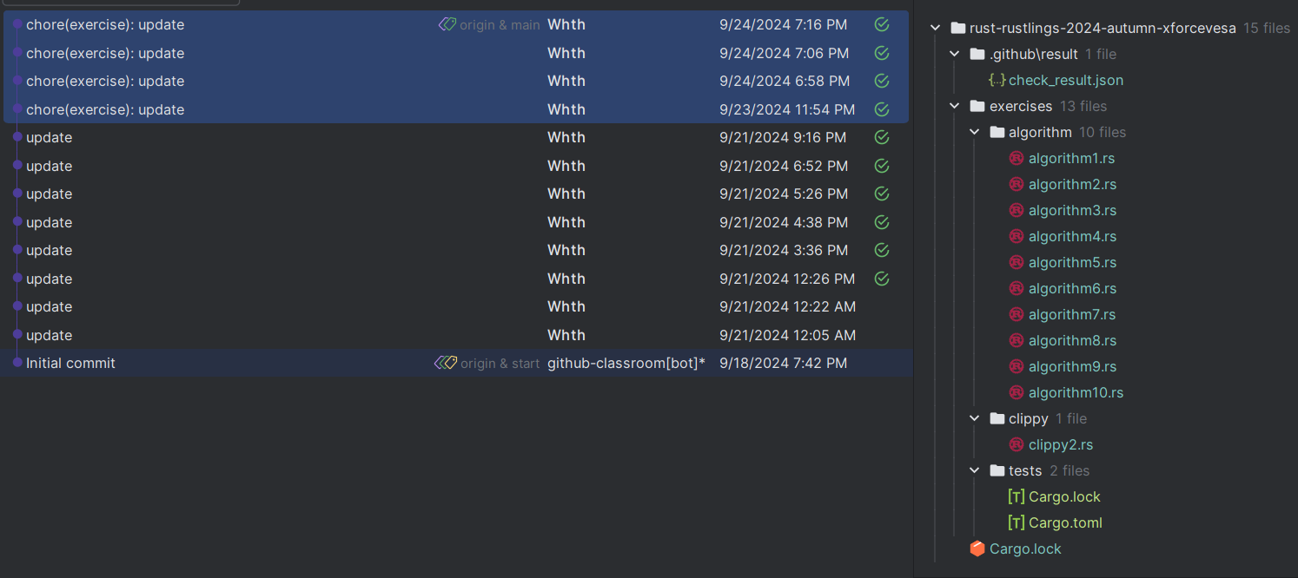Click the Cargo.toml file icon
Screen dimensions: 1298x578
[x=1016, y=523]
